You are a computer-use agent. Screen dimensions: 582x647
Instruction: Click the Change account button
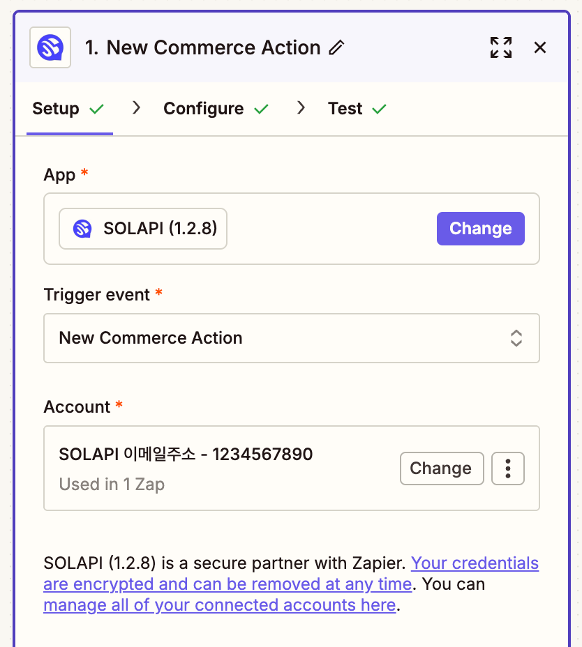[442, 469]
